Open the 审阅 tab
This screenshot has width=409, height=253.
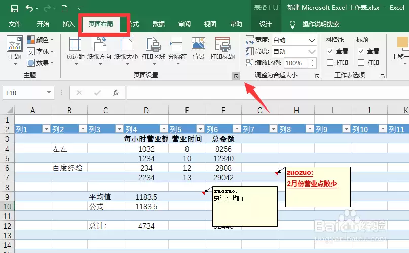[184, 24]
